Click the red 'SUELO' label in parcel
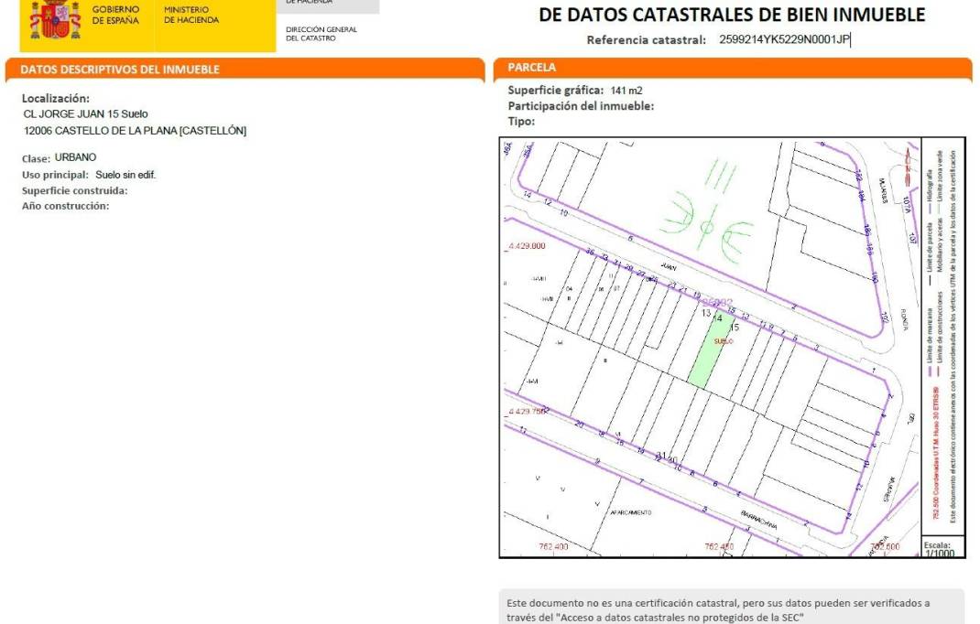Image resolution: width=980 pixels, height=624 pixels. [724, 341]
